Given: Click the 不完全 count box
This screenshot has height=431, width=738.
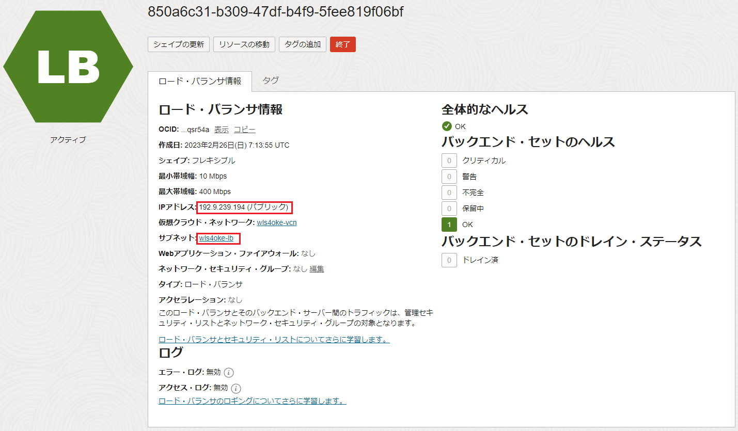Looking at the screenshot, I should coord(449,193).
